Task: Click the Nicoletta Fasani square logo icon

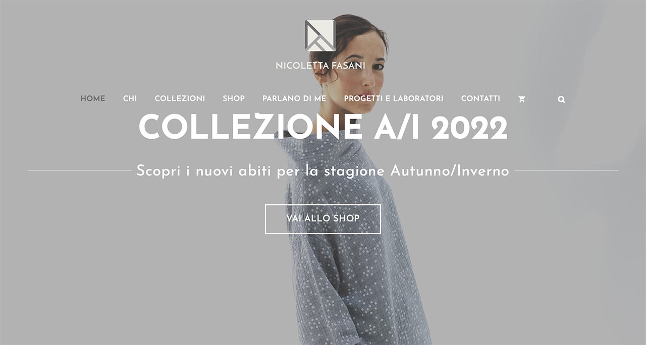Action: [320, 35]
